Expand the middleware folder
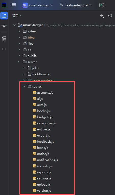Screen dimensions: 115x195 tap(24, 74)
